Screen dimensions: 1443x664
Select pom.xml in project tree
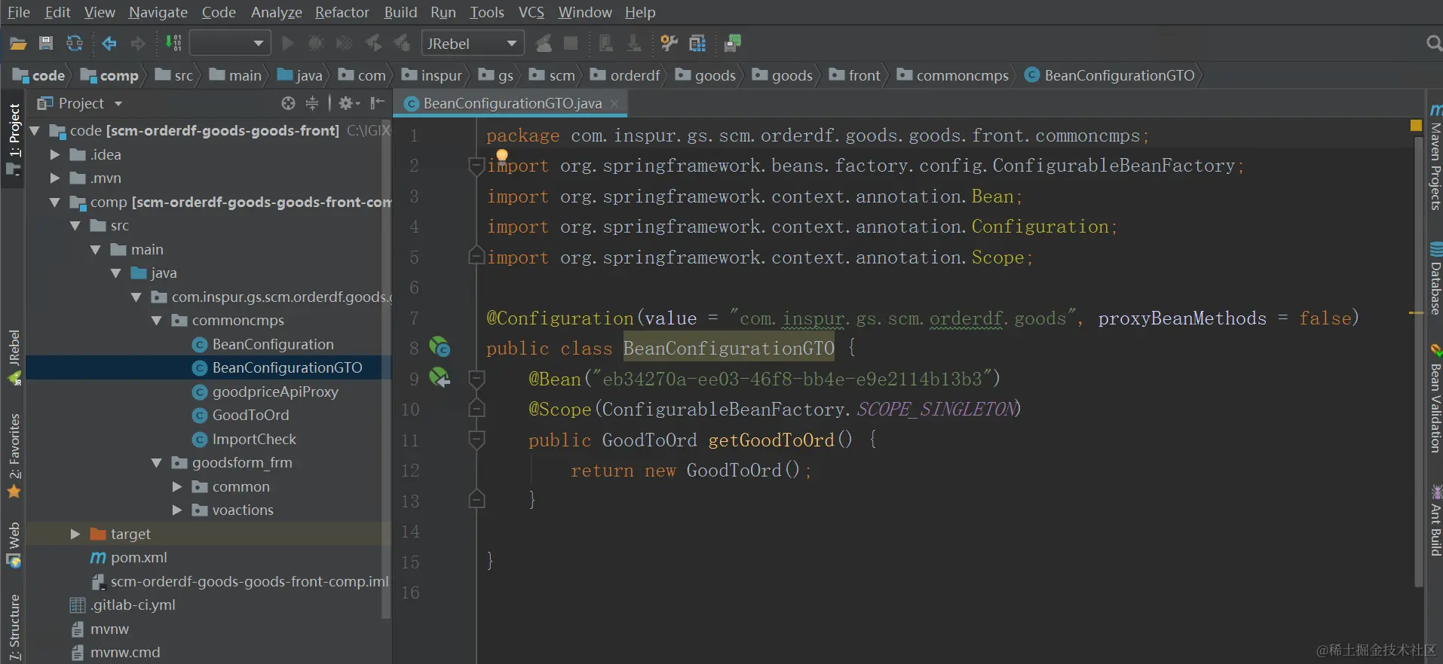(x=139, y=557)
